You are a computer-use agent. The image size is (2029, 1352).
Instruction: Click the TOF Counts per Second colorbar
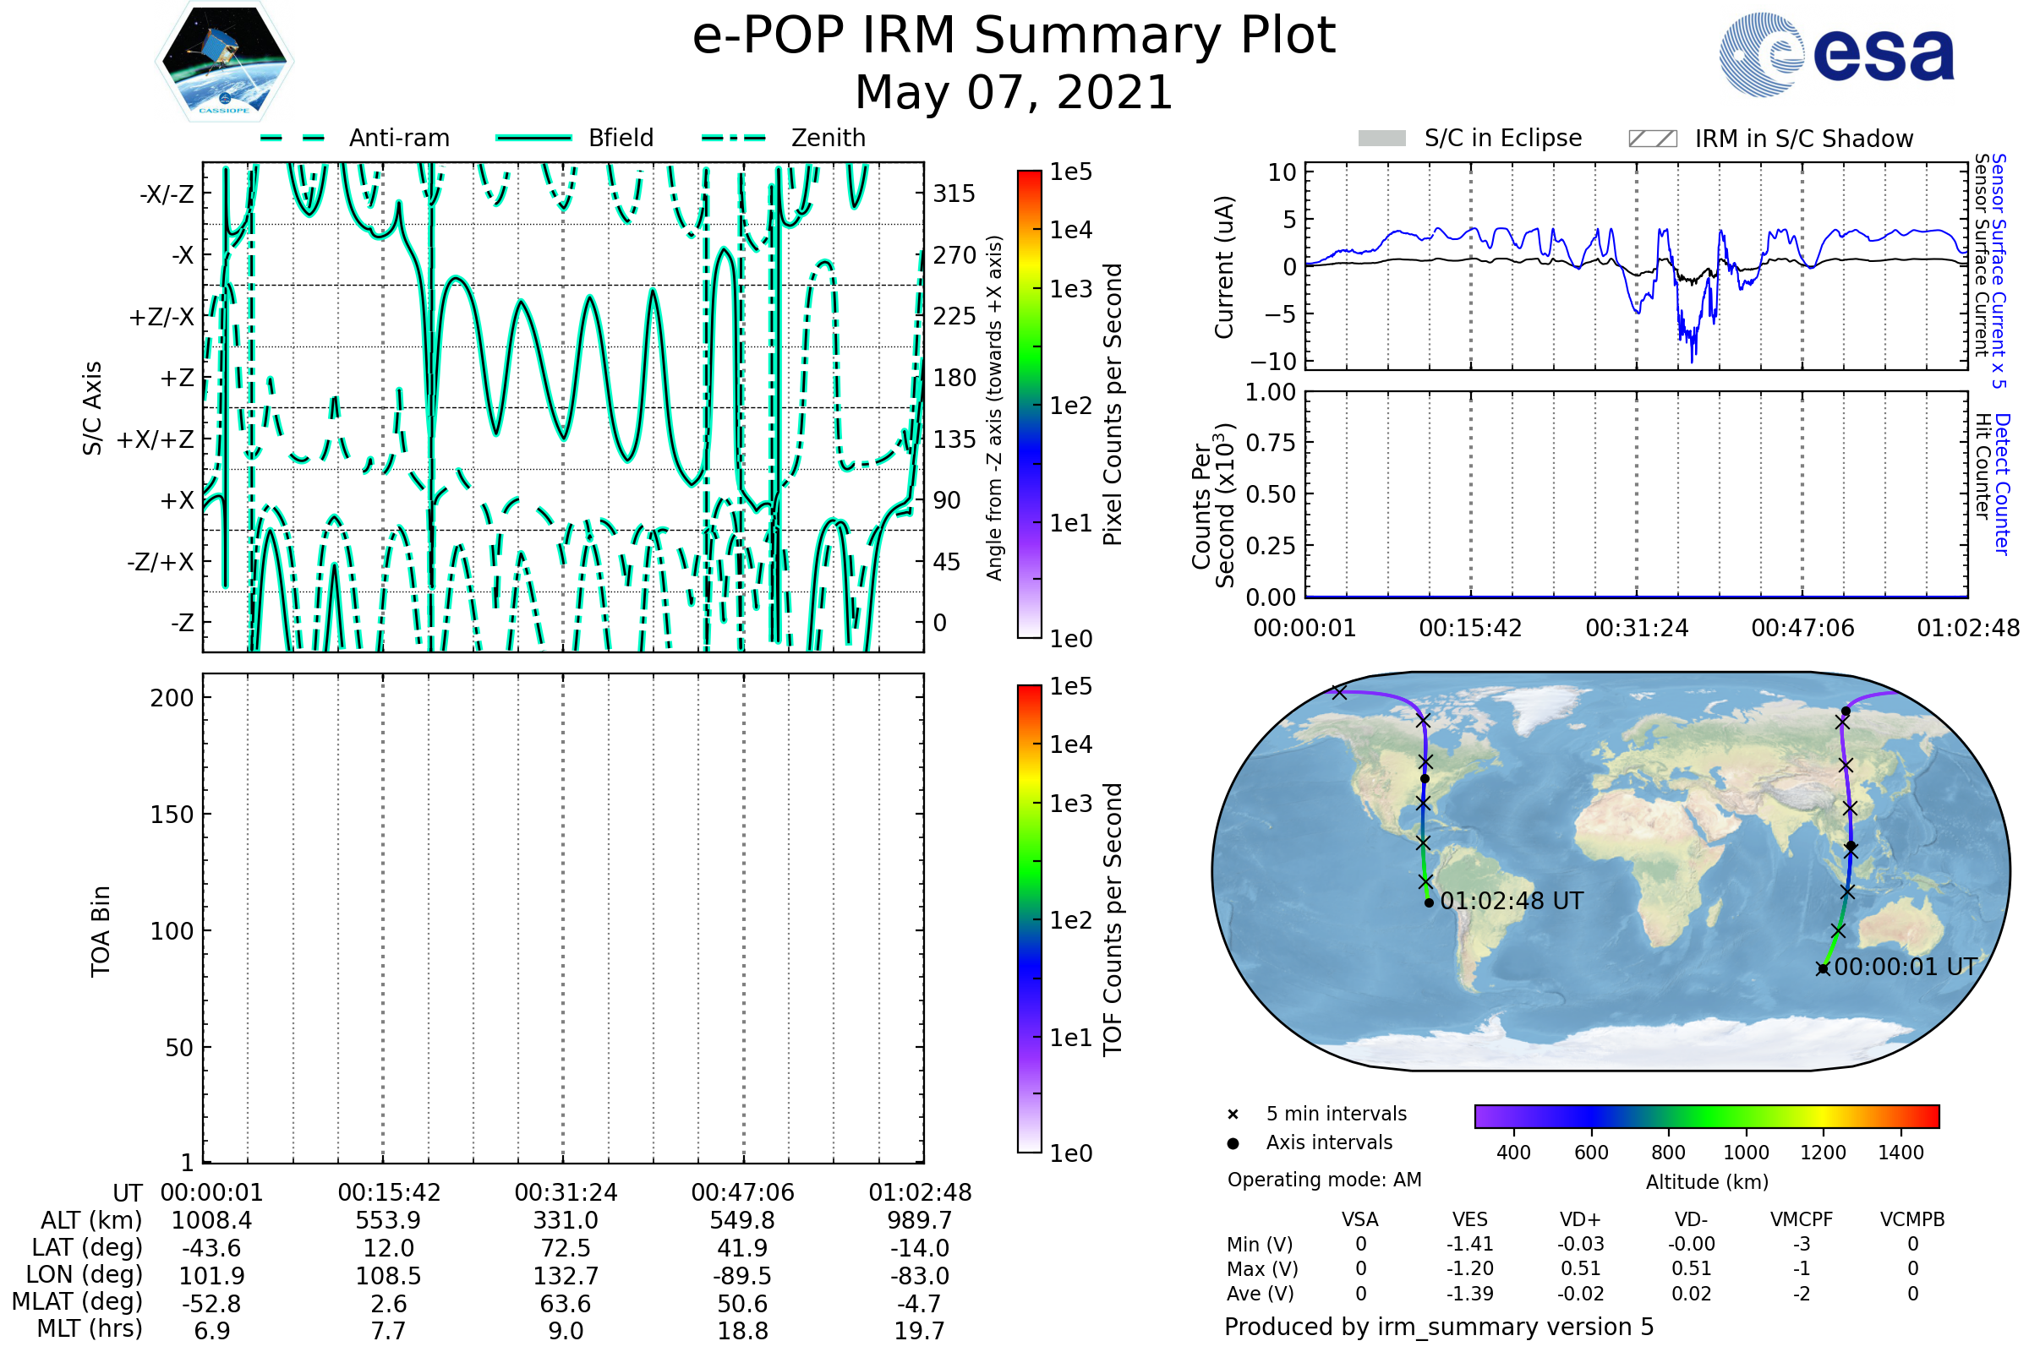tap(1029, 919)
